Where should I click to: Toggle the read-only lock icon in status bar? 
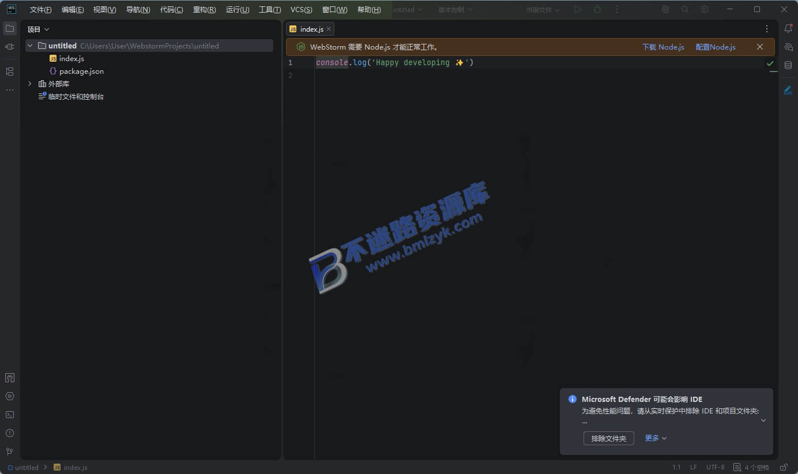point(784,467)
